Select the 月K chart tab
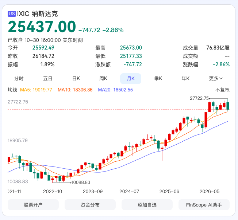This screenshot has height=220, width=238. (131, 79)
